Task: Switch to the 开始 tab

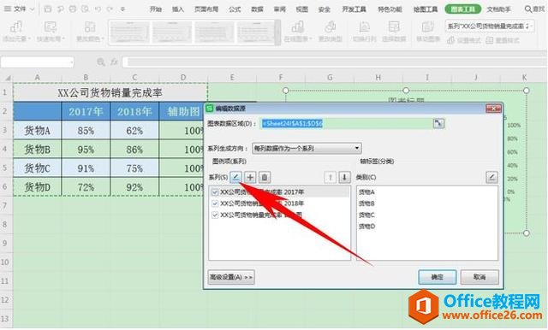Action: [x=156, y=9]
